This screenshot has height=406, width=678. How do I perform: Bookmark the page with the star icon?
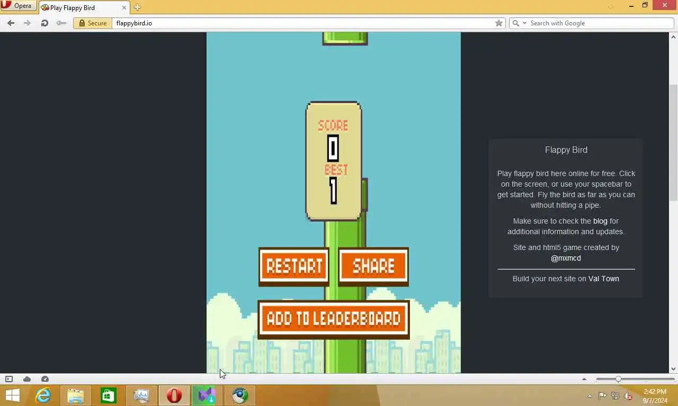tap(498, 23)
